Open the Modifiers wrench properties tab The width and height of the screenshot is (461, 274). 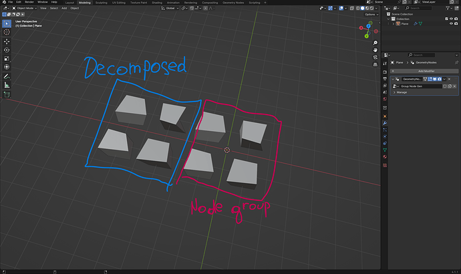[x=385, y=123]
